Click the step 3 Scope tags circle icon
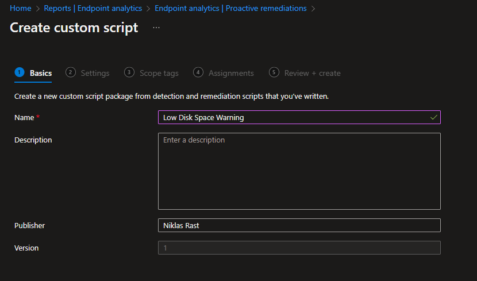477x281 pixels. click(129, 72)
